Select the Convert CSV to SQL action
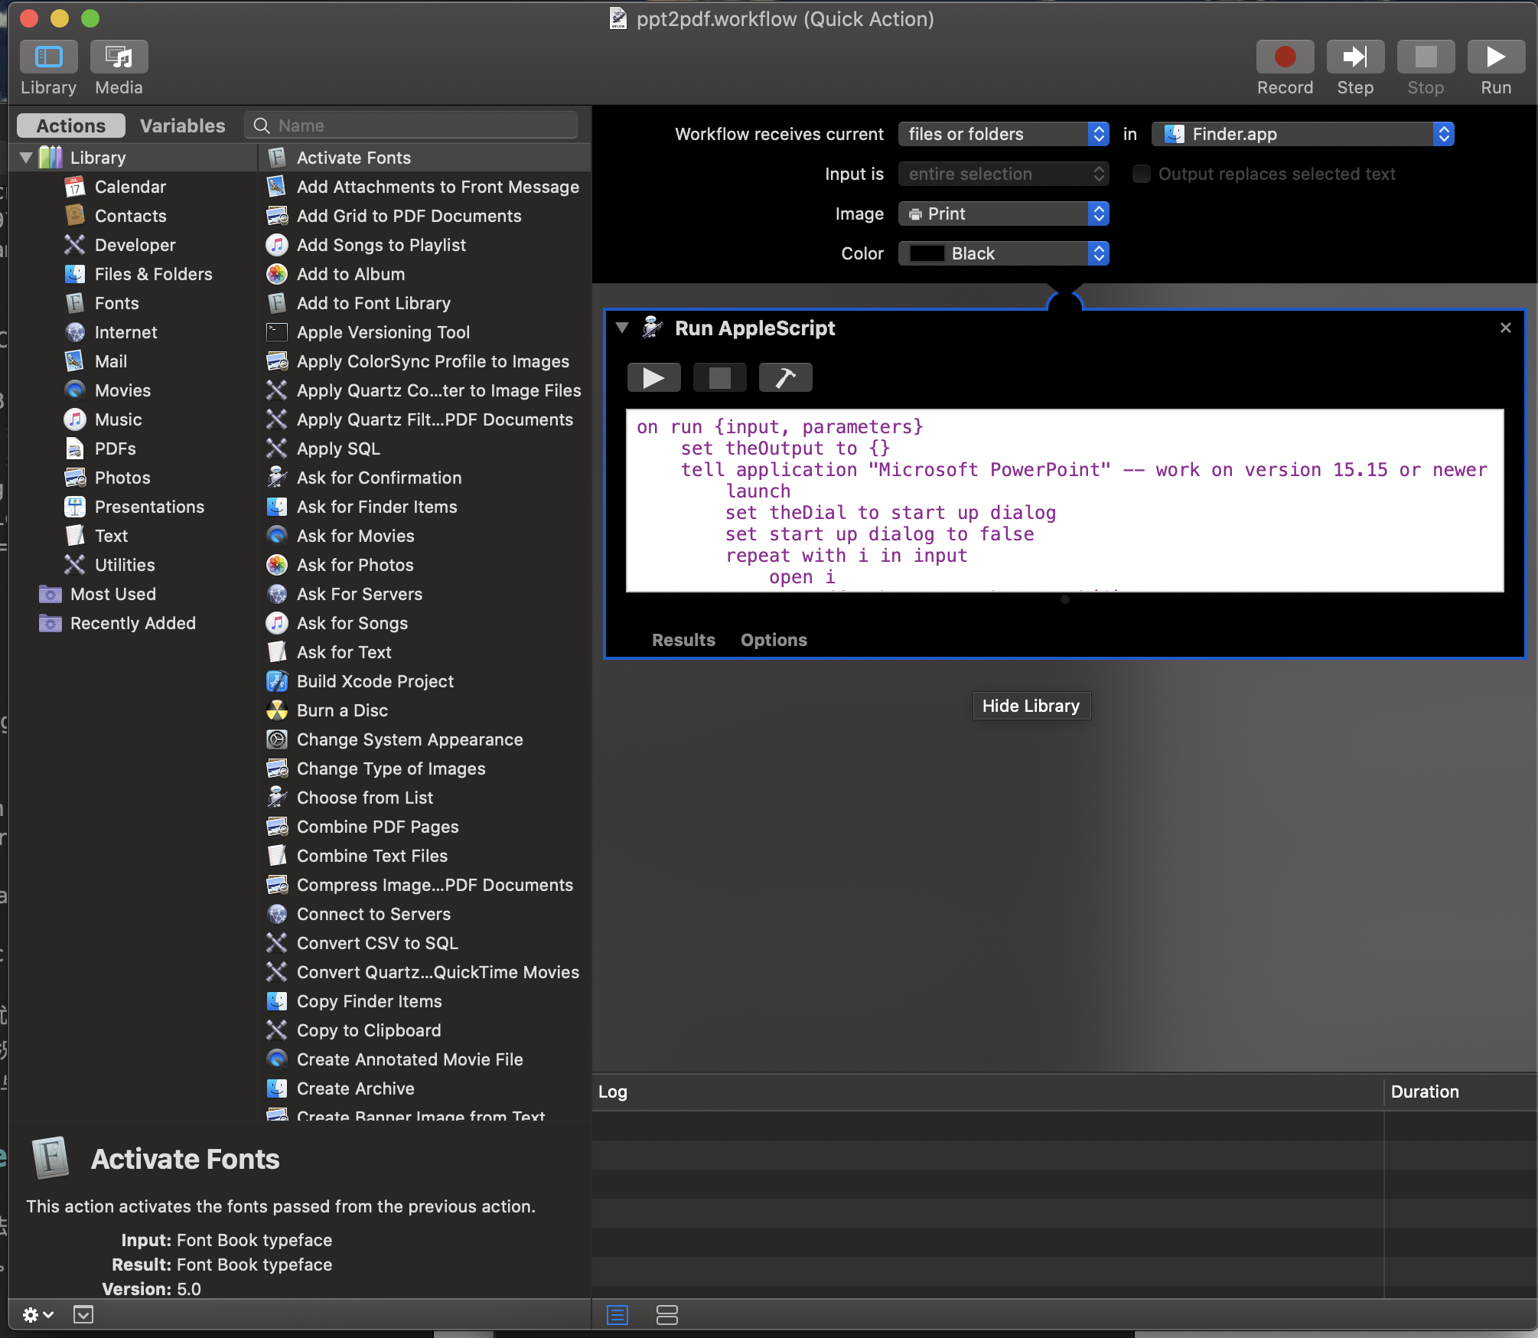Viewport: 1538px width, 1338px height. click(425, 943)
